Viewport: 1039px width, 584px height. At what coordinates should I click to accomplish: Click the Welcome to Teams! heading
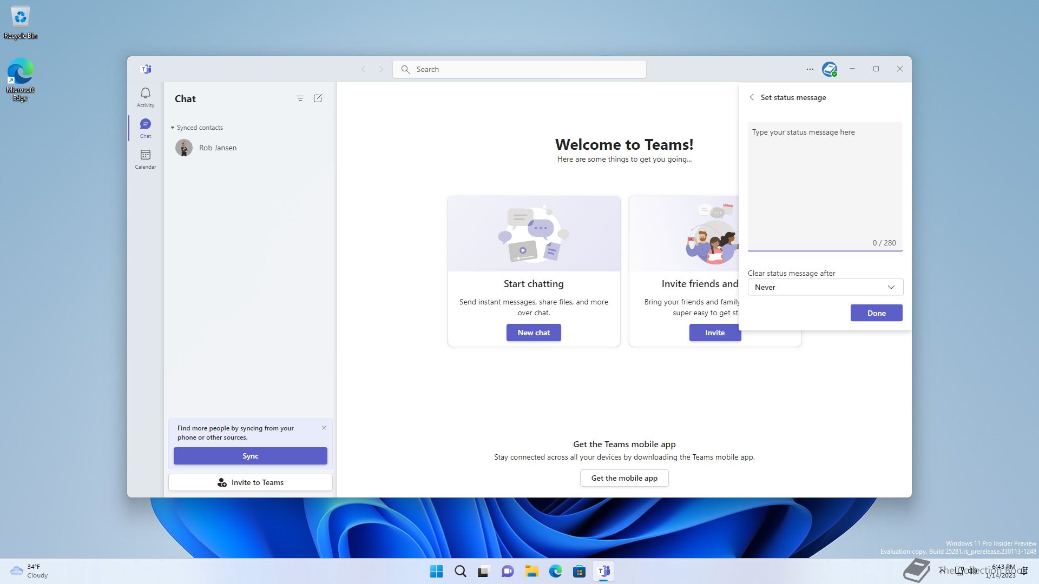(624, 144)
